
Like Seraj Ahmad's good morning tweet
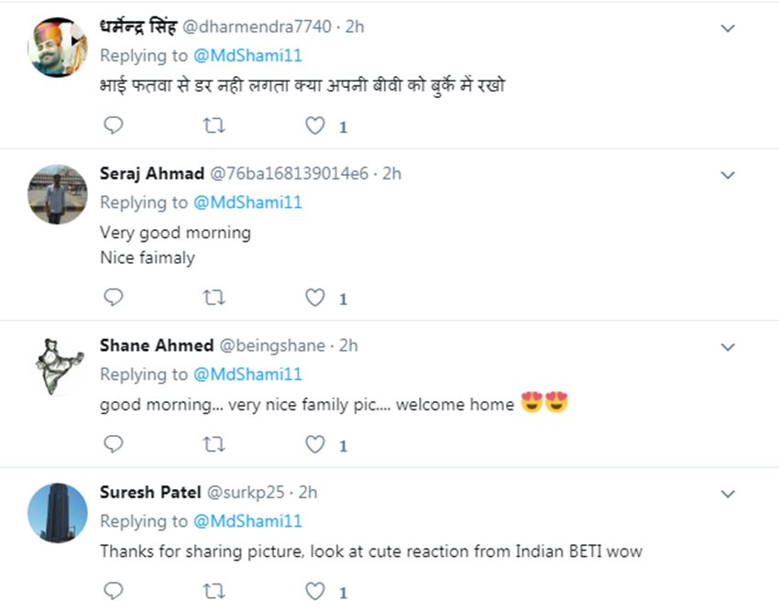pos(315,297)
